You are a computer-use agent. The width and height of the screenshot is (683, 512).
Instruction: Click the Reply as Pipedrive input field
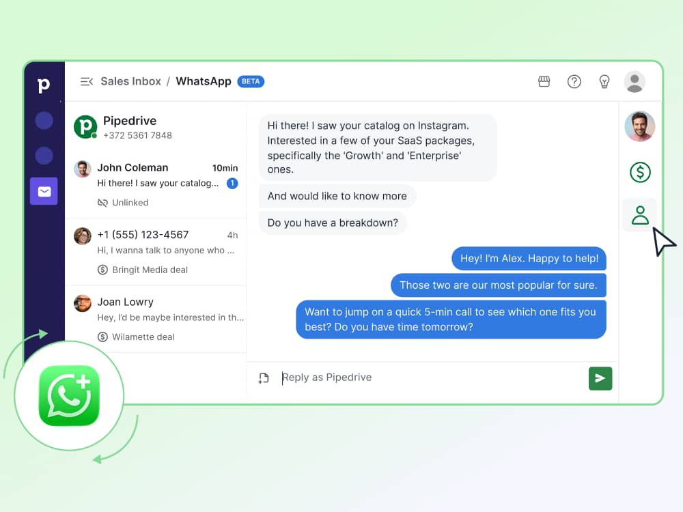pos(431,378)
